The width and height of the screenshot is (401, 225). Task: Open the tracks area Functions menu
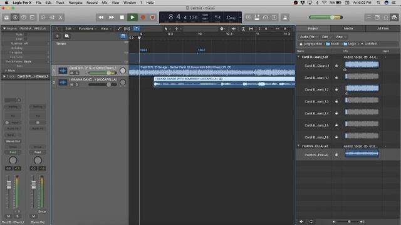(x=88, y=29)
